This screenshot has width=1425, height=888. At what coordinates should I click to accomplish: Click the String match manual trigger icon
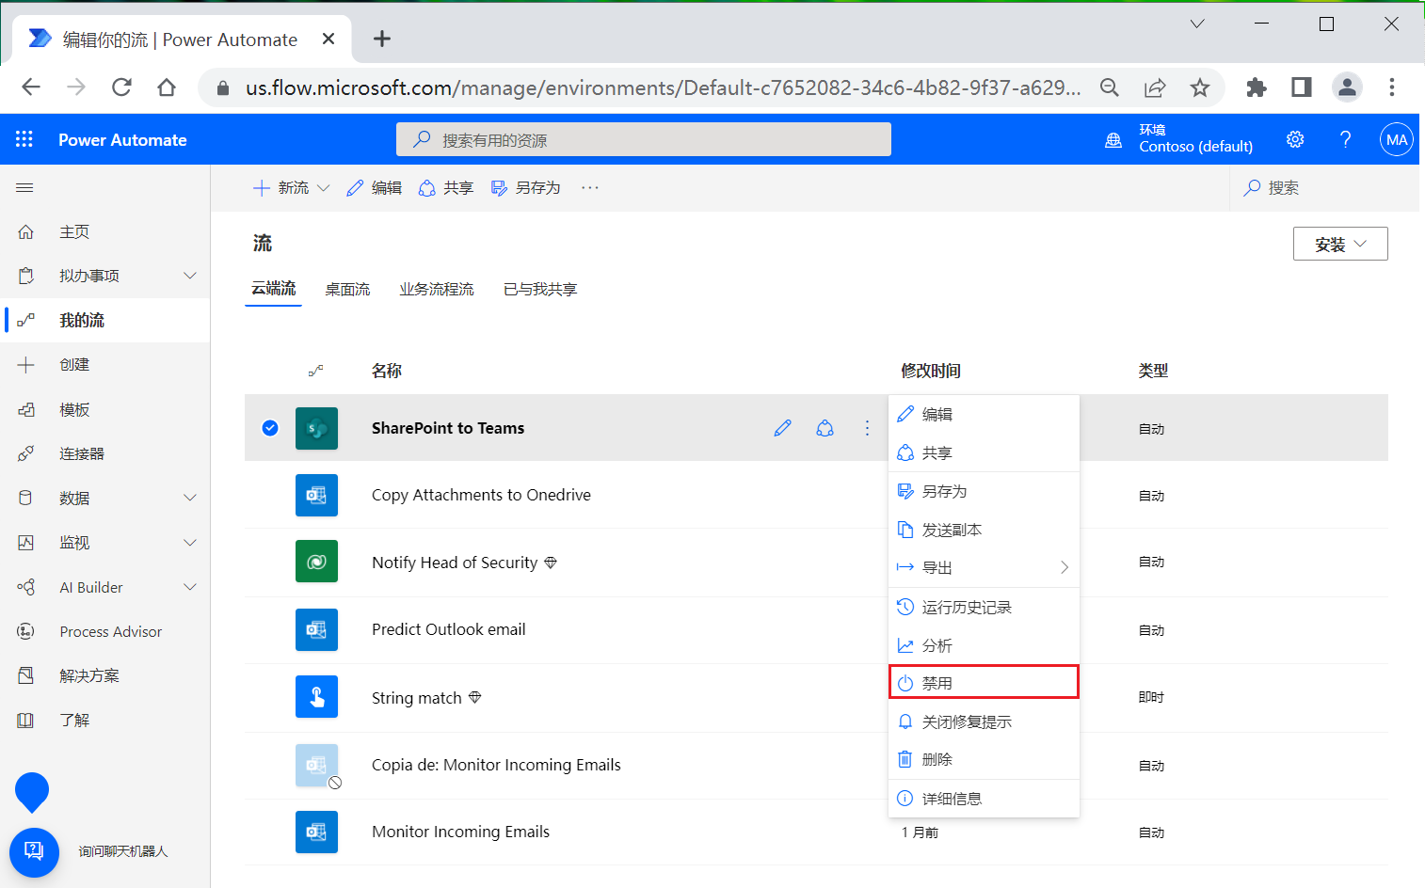316,697
